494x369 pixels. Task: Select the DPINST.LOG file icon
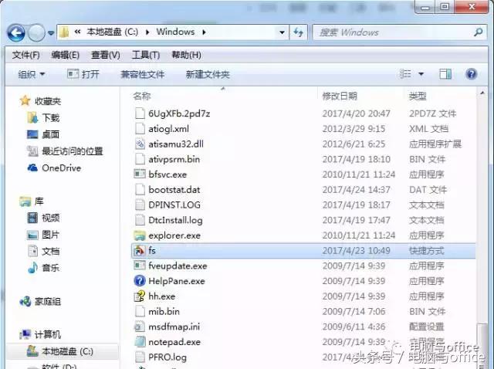point(140,205)
